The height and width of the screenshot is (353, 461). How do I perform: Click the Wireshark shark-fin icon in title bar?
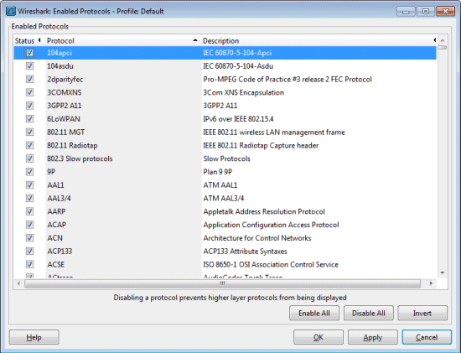11,11
